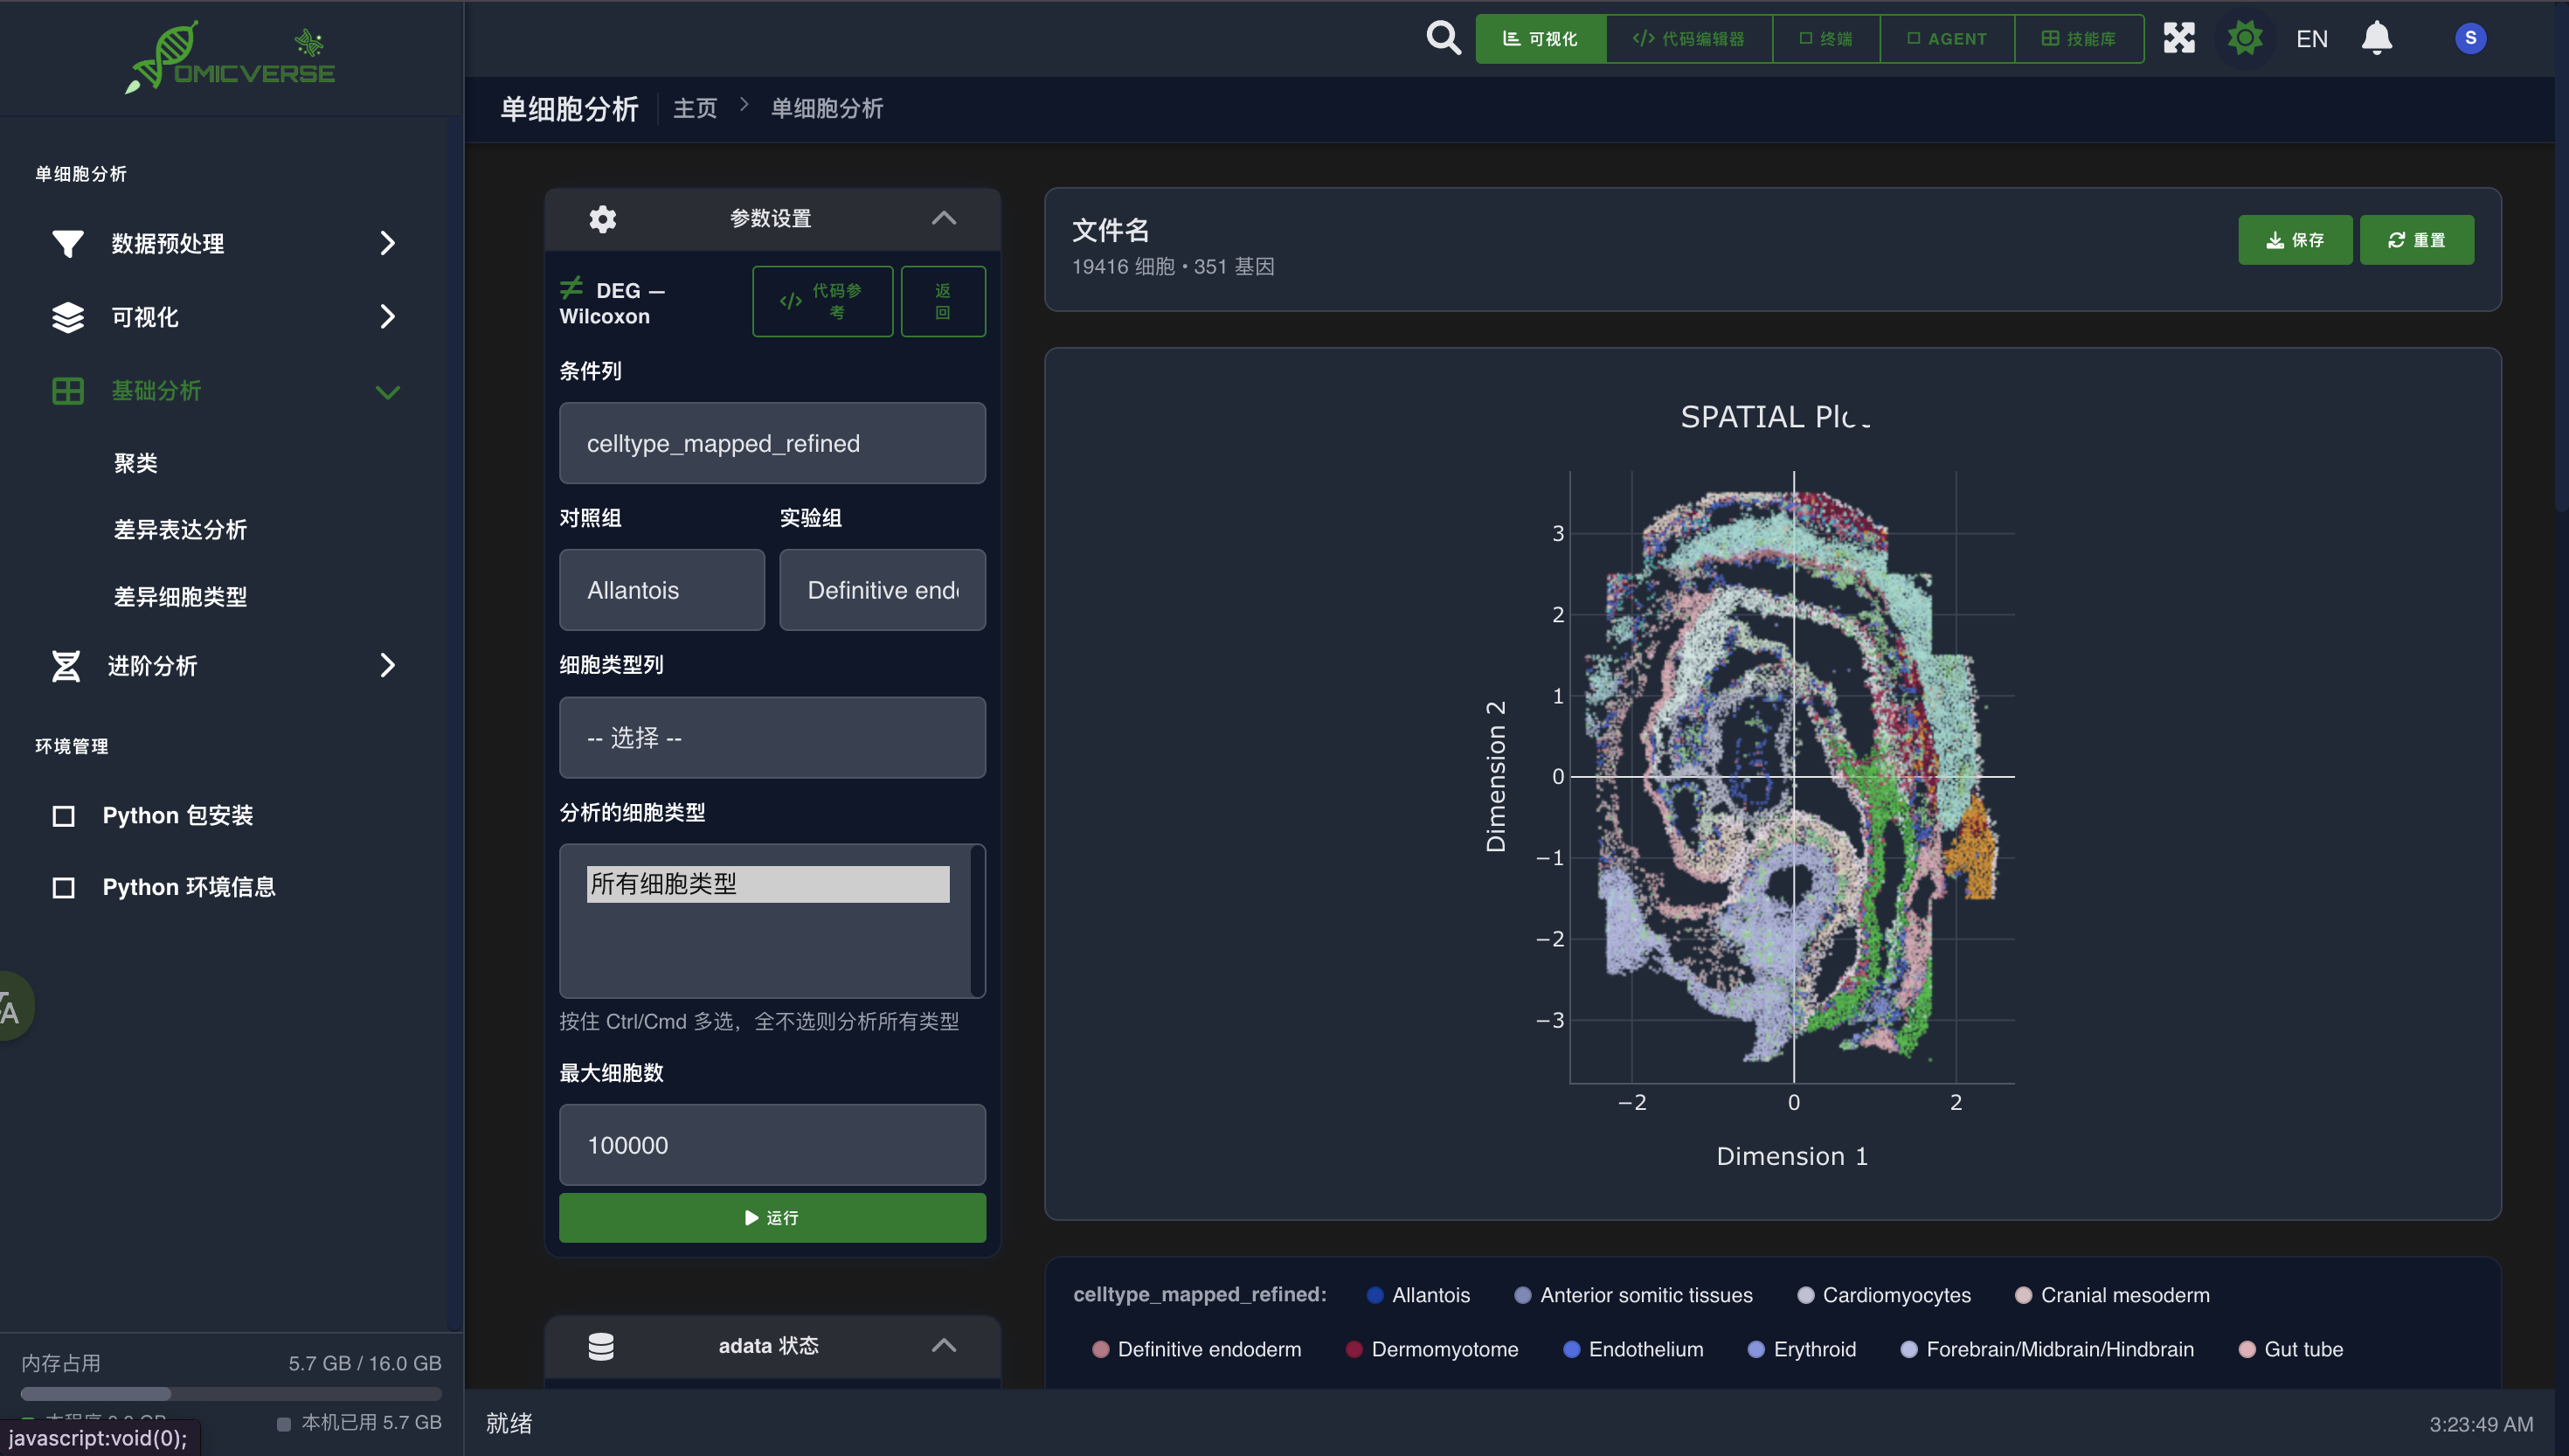Click the green 运行 button
Viewport: 2569px width, 1456px height.
[x=772, y=1217]
